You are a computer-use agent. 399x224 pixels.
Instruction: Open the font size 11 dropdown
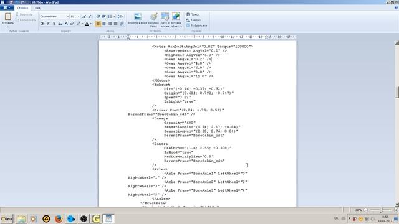tap(79, 17)
